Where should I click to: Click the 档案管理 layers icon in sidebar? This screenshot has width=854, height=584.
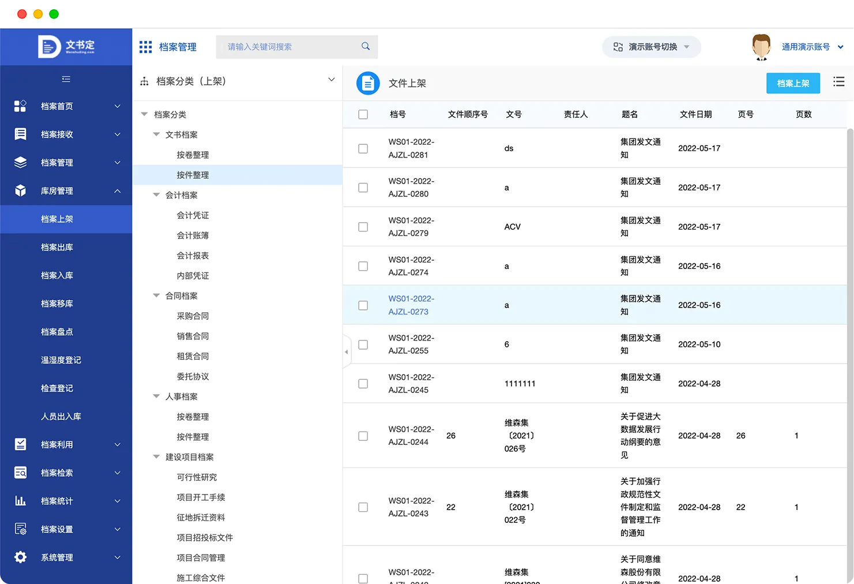(x=20, y=163)
